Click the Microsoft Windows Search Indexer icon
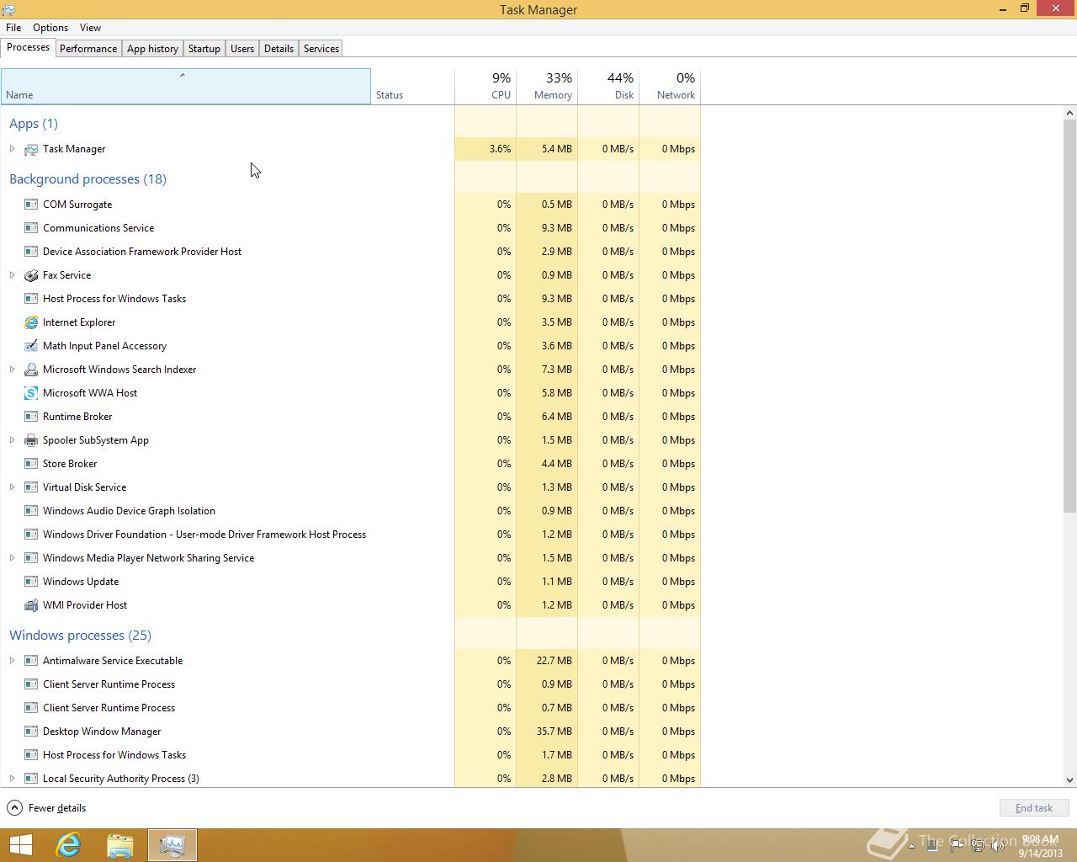This screenshot has width=1077, height=862. tap(31, 370)
